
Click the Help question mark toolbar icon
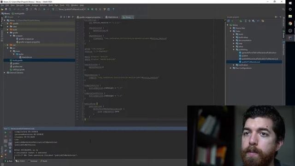click(113, 9)
